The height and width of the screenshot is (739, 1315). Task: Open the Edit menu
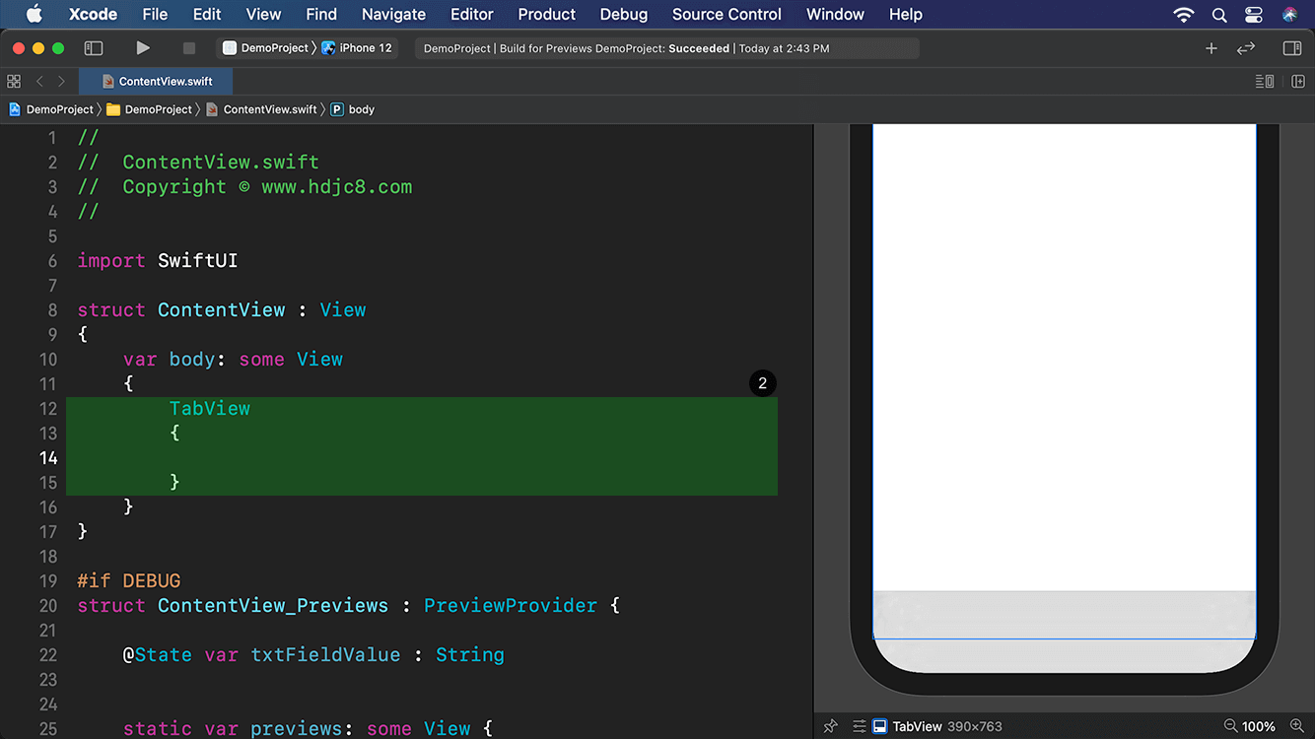click(207, 14)
